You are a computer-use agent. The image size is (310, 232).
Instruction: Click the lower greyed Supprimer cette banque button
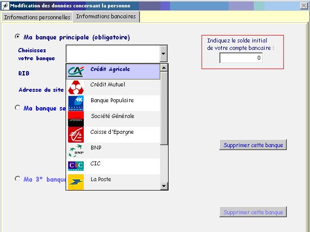point(253,212)
